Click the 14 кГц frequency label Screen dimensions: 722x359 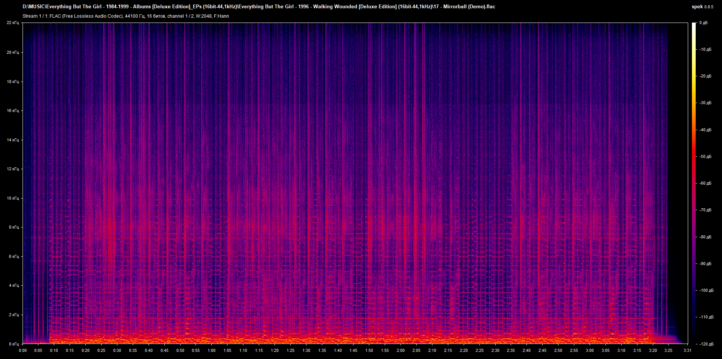click(x=13, y=140)
